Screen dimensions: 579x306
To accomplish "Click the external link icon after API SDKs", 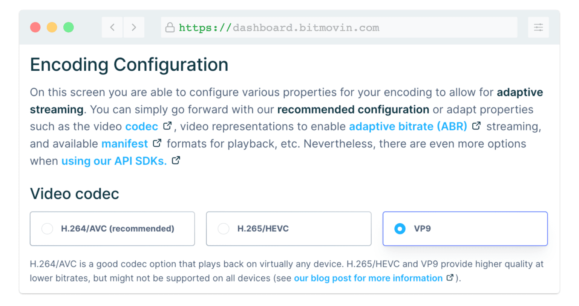I will [x=175, y=159].
